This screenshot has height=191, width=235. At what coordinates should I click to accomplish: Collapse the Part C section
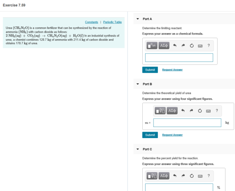(138, 149)
